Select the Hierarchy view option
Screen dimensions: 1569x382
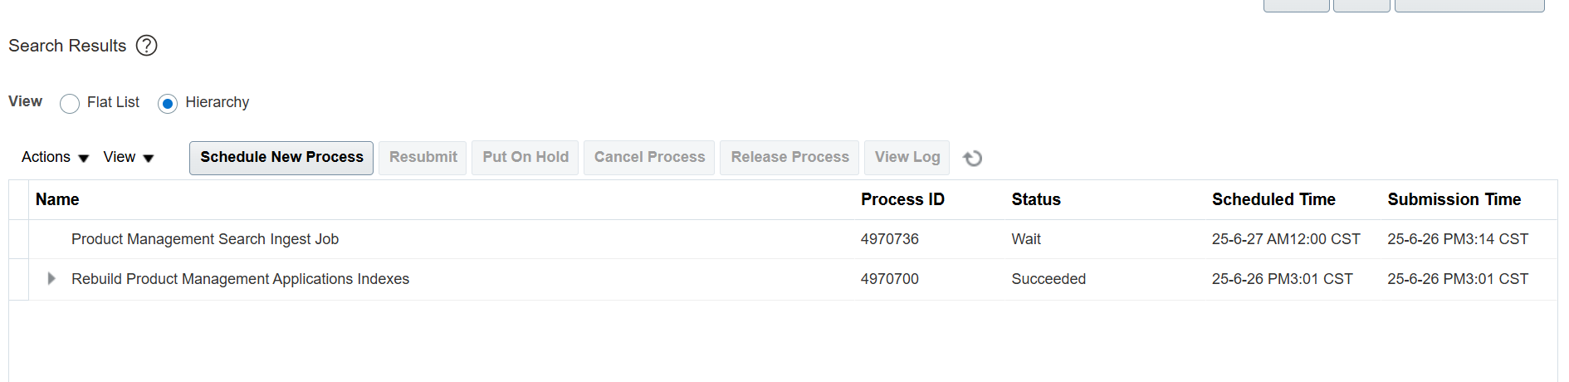pyautogui.click(x=168, y=103)
